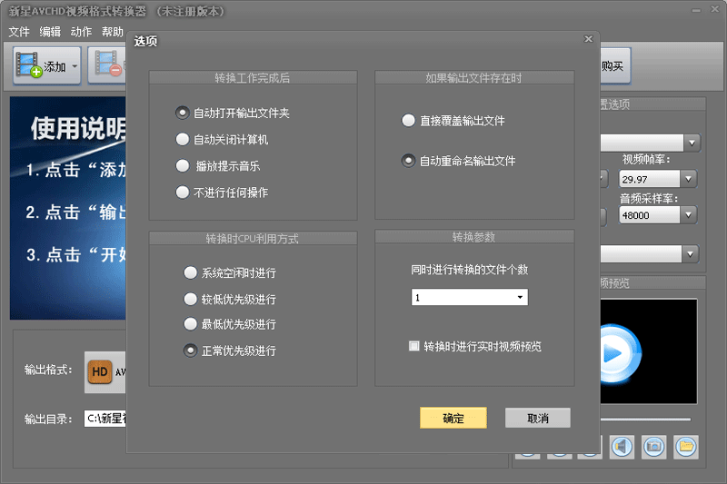The width and height of the screenshot is (727, 484).
Task: Click the film-strip Add (添加) toolbar icon
Action: click(29, 64)
